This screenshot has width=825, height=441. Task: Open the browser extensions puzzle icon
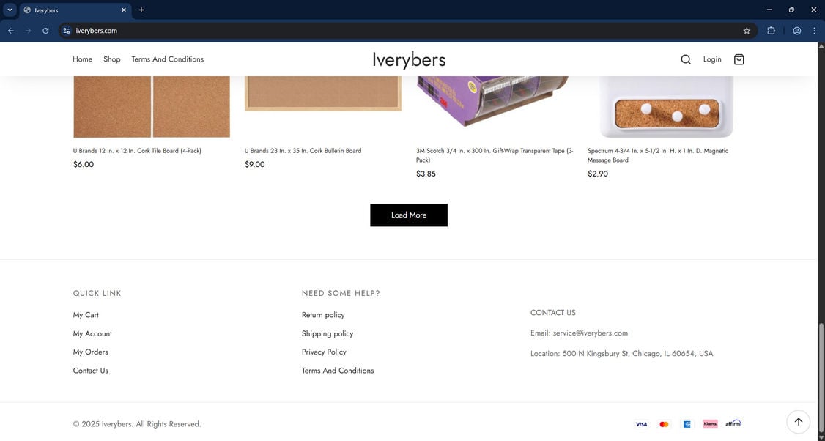click(771, 31)
